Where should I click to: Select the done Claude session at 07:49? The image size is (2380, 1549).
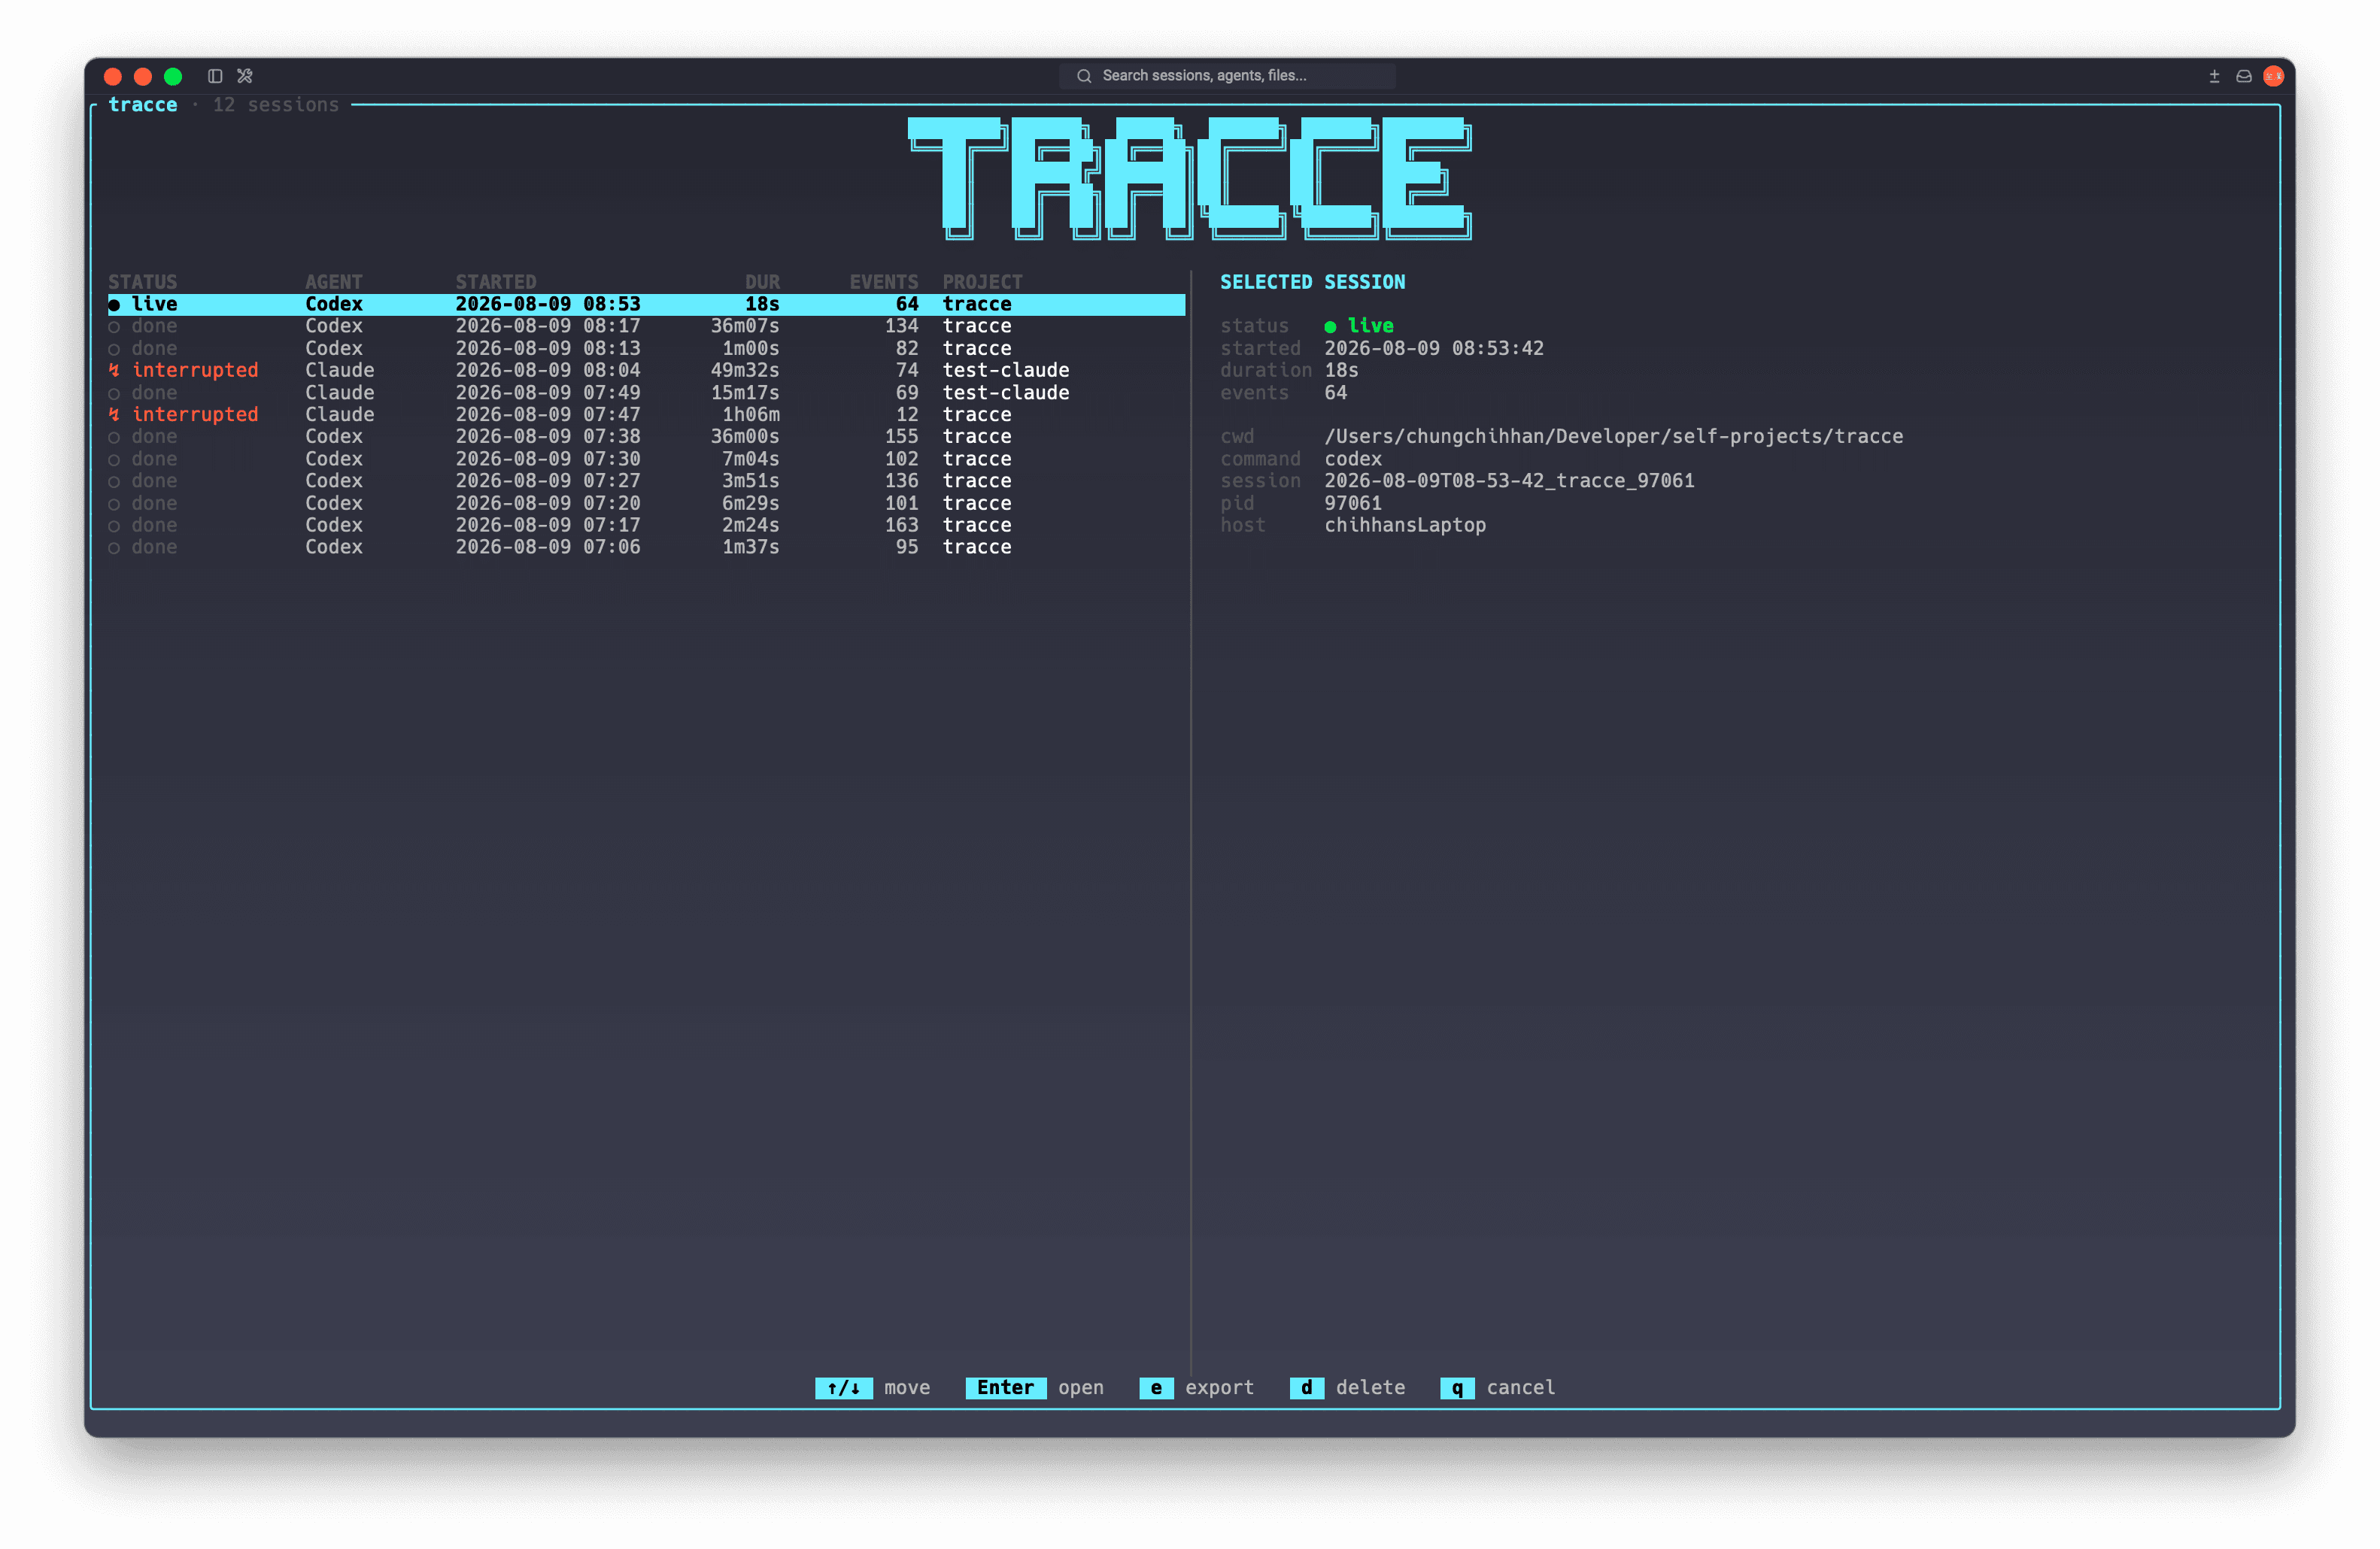point(646,393)
